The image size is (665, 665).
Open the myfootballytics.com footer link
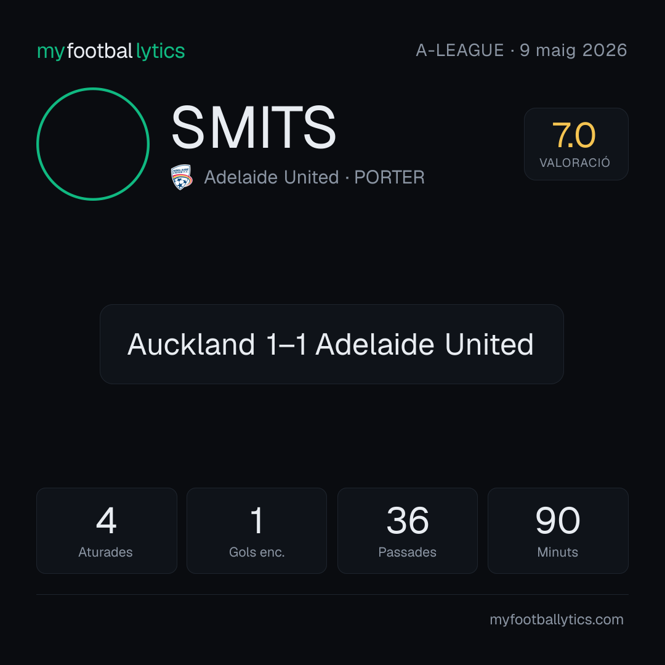point(557,619)
